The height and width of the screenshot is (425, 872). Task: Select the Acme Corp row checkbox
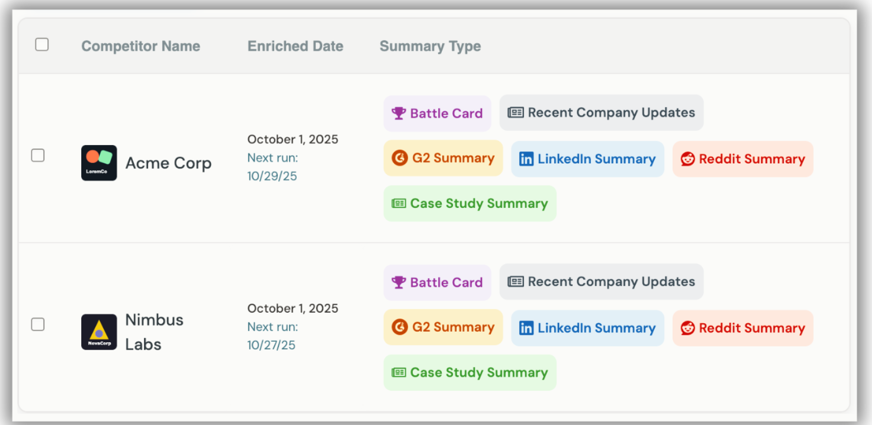pos(38,156)
